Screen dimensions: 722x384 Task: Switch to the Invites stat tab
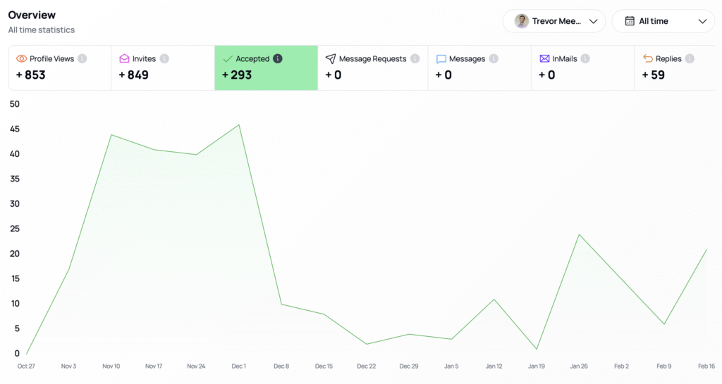162,68
